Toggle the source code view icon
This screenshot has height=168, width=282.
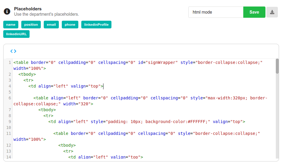pos(13,51)
